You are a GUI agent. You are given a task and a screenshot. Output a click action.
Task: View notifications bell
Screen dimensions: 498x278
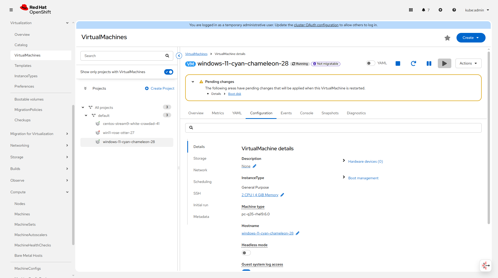click(423, 10)
